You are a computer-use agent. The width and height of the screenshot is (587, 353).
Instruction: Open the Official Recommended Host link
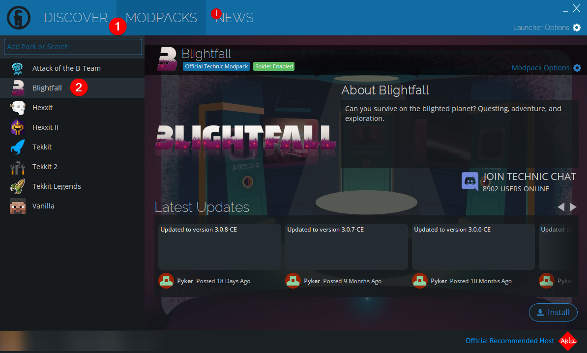tap(509, 341)
